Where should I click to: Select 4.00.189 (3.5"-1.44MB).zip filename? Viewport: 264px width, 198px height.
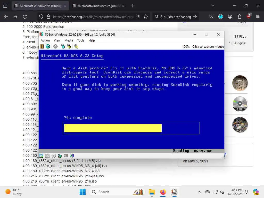click(x=61, y=161)
